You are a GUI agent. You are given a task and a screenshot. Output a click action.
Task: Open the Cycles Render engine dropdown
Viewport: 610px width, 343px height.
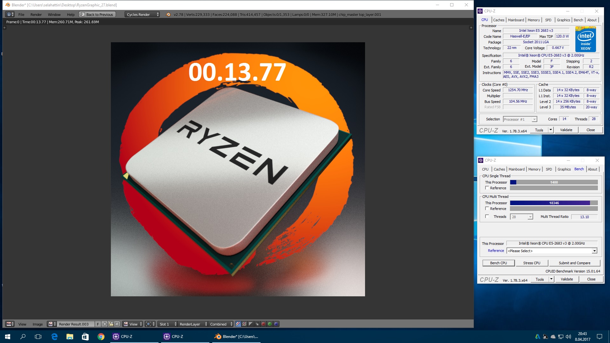(142, 14)
